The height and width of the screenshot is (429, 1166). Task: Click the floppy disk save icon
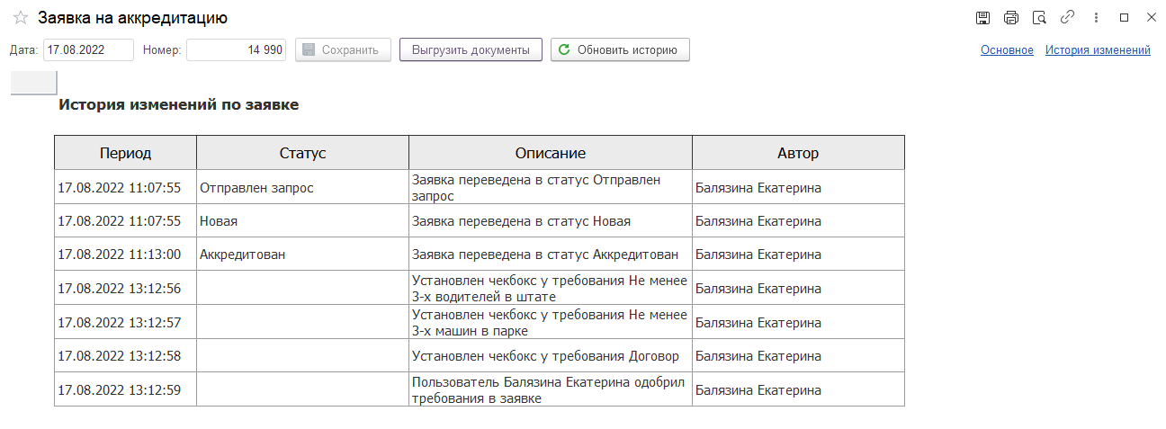[x=983, y=17]
